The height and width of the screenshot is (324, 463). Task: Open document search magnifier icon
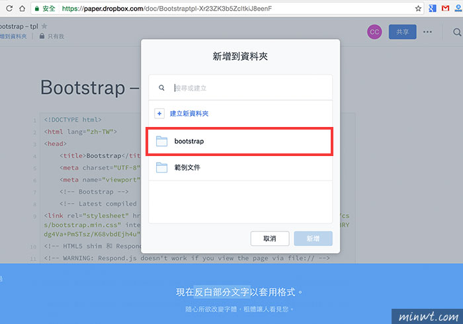(x=457, y=32)
